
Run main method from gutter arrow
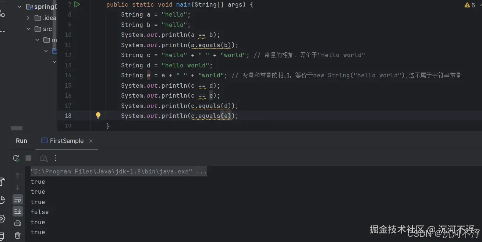[x=77, y=5]
